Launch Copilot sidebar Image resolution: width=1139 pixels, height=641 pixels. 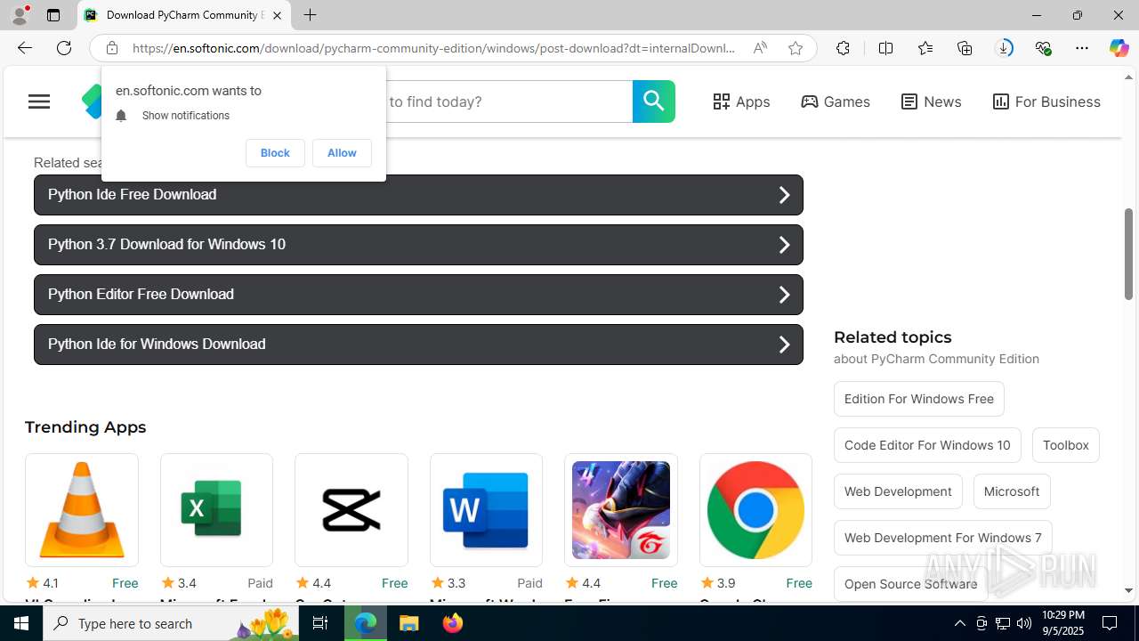click(1119, 48)
